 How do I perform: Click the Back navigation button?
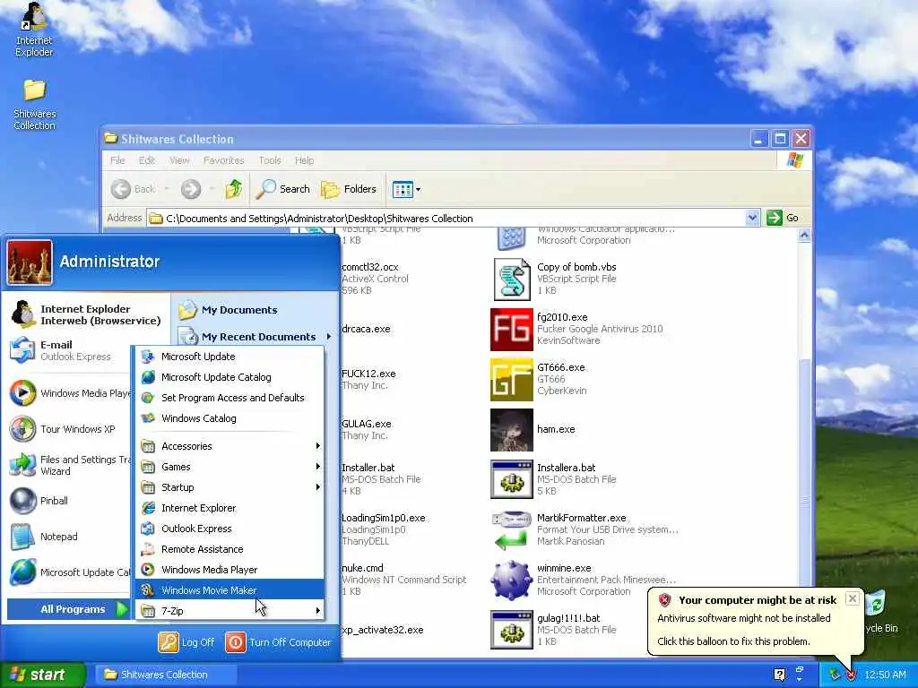pyautogui.click(x=134, y=189)
